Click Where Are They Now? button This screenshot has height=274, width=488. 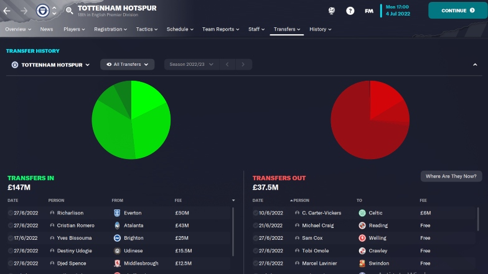coord(451,176)
